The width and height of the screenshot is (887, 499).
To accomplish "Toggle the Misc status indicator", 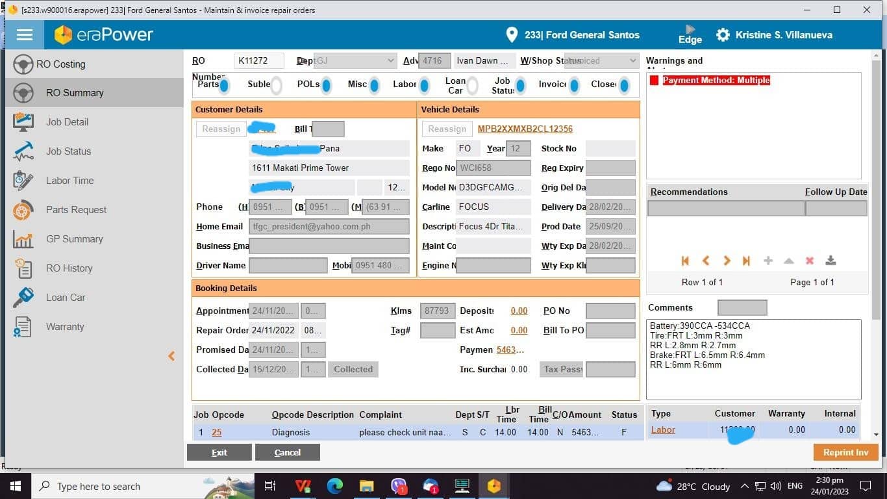I will click(374, 85).
